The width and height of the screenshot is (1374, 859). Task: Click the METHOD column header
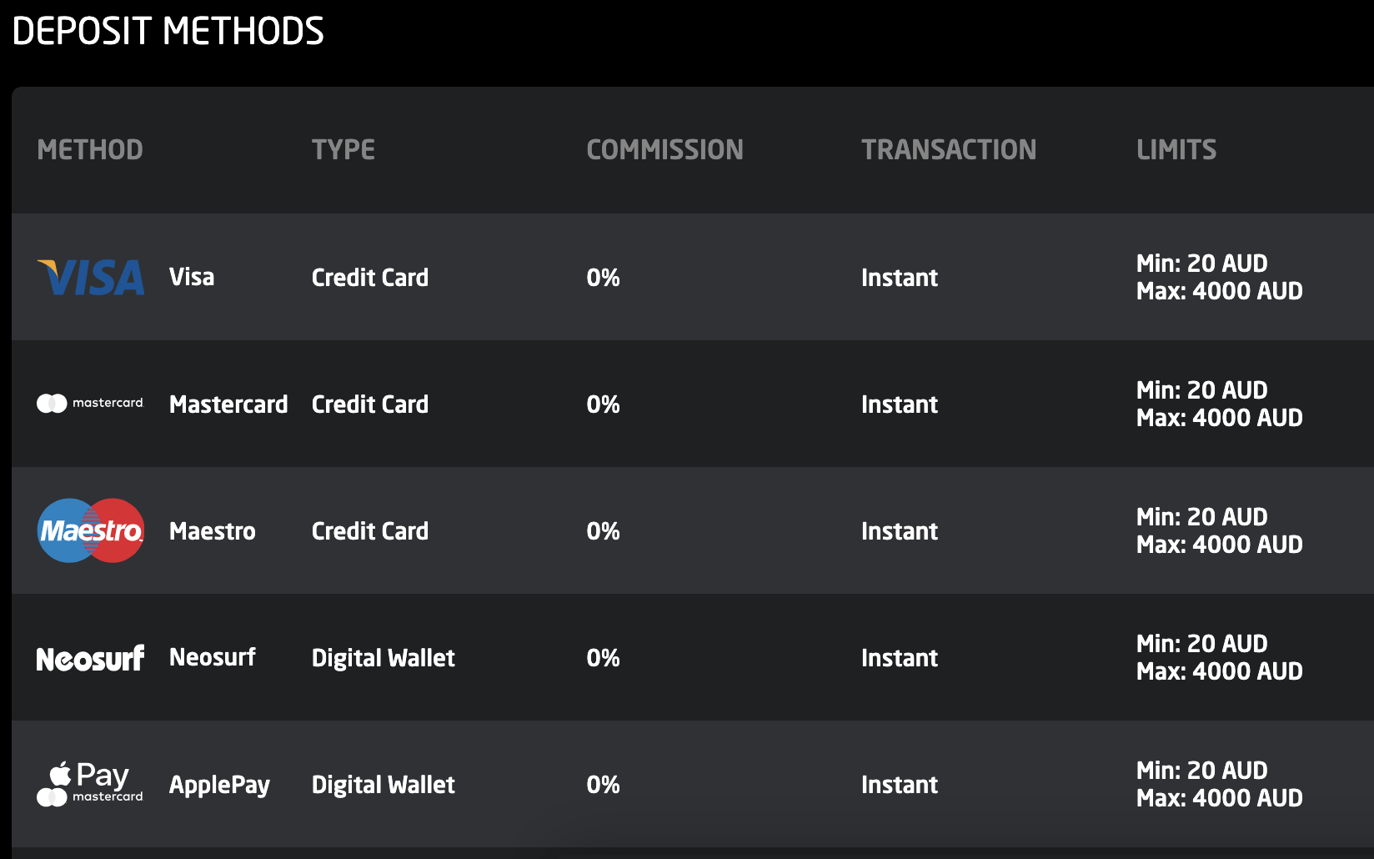[x=90, y=150]
